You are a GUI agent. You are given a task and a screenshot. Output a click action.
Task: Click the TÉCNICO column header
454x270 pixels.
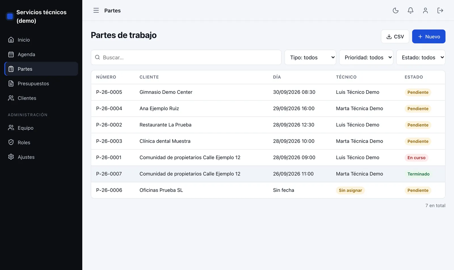point(346,77)
